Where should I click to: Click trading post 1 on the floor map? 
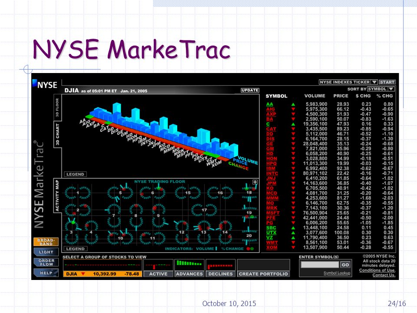pos(78,193)
